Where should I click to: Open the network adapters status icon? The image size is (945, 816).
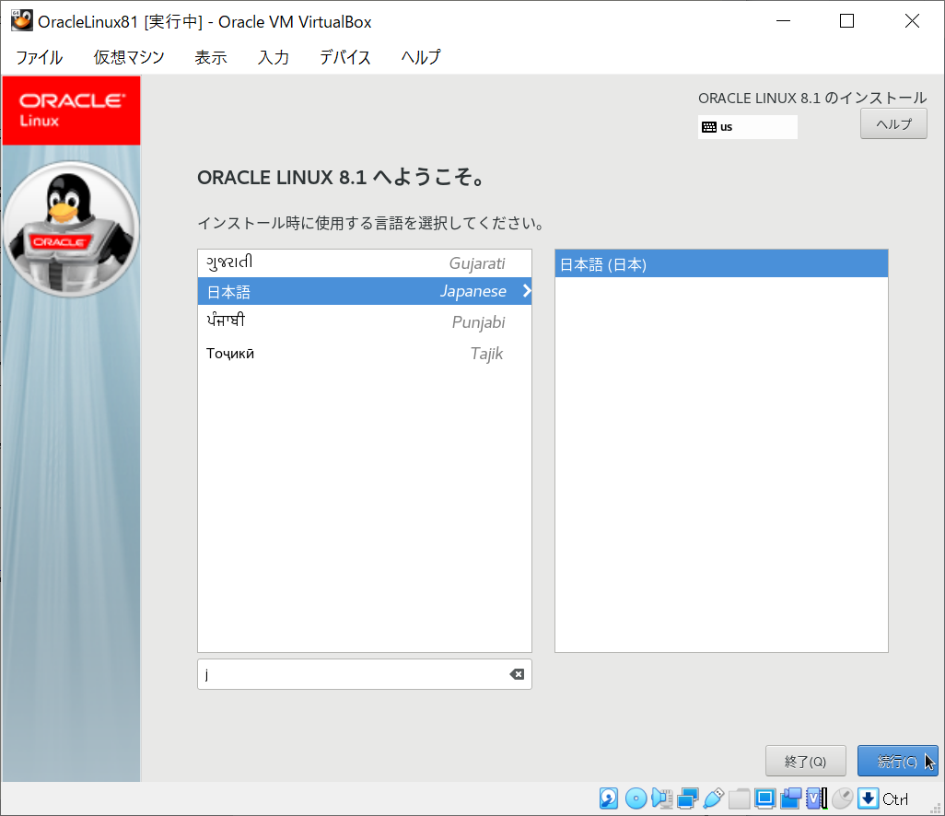click(x=687, y=799)
